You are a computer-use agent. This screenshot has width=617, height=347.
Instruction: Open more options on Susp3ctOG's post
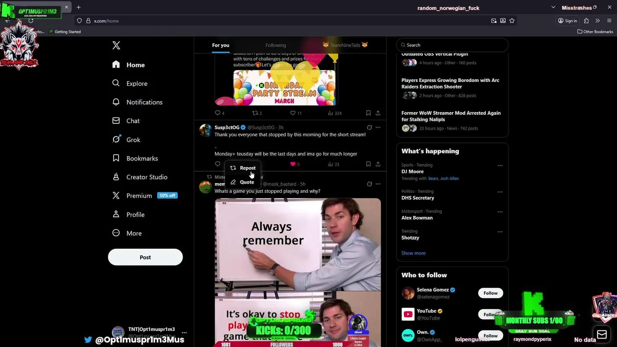(x=378, y=128)
